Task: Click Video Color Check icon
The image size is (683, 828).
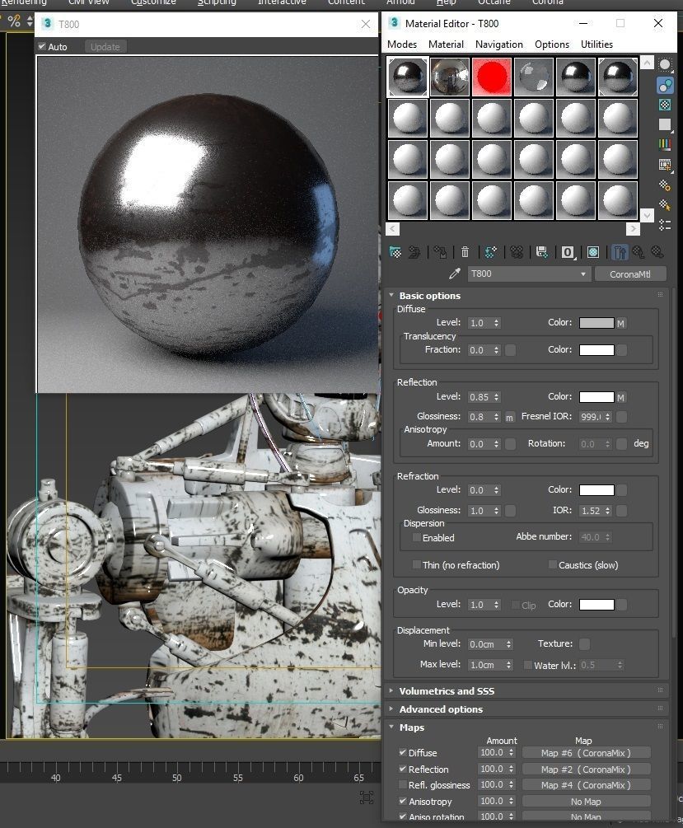Action: point(665,145)
